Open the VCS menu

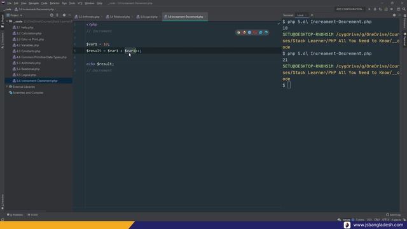80,3
